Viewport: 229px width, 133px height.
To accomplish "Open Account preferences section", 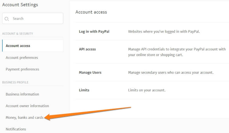I will (22, 58).
